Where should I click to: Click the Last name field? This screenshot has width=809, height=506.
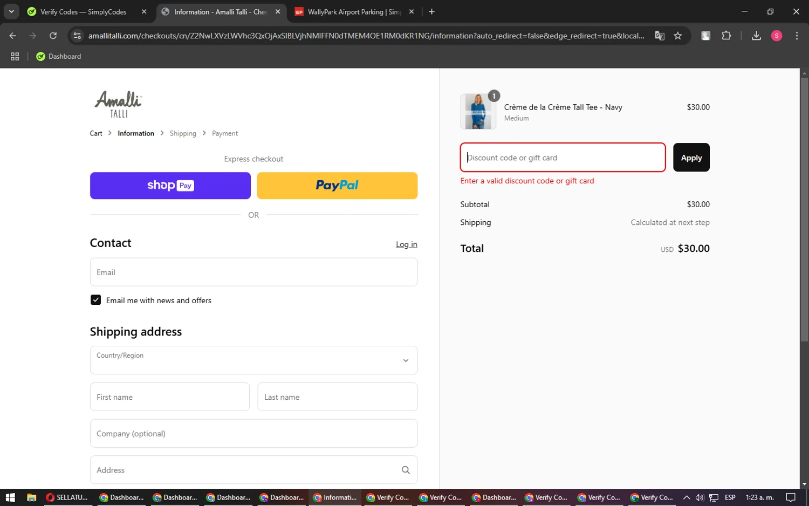(x=338, y=396)
